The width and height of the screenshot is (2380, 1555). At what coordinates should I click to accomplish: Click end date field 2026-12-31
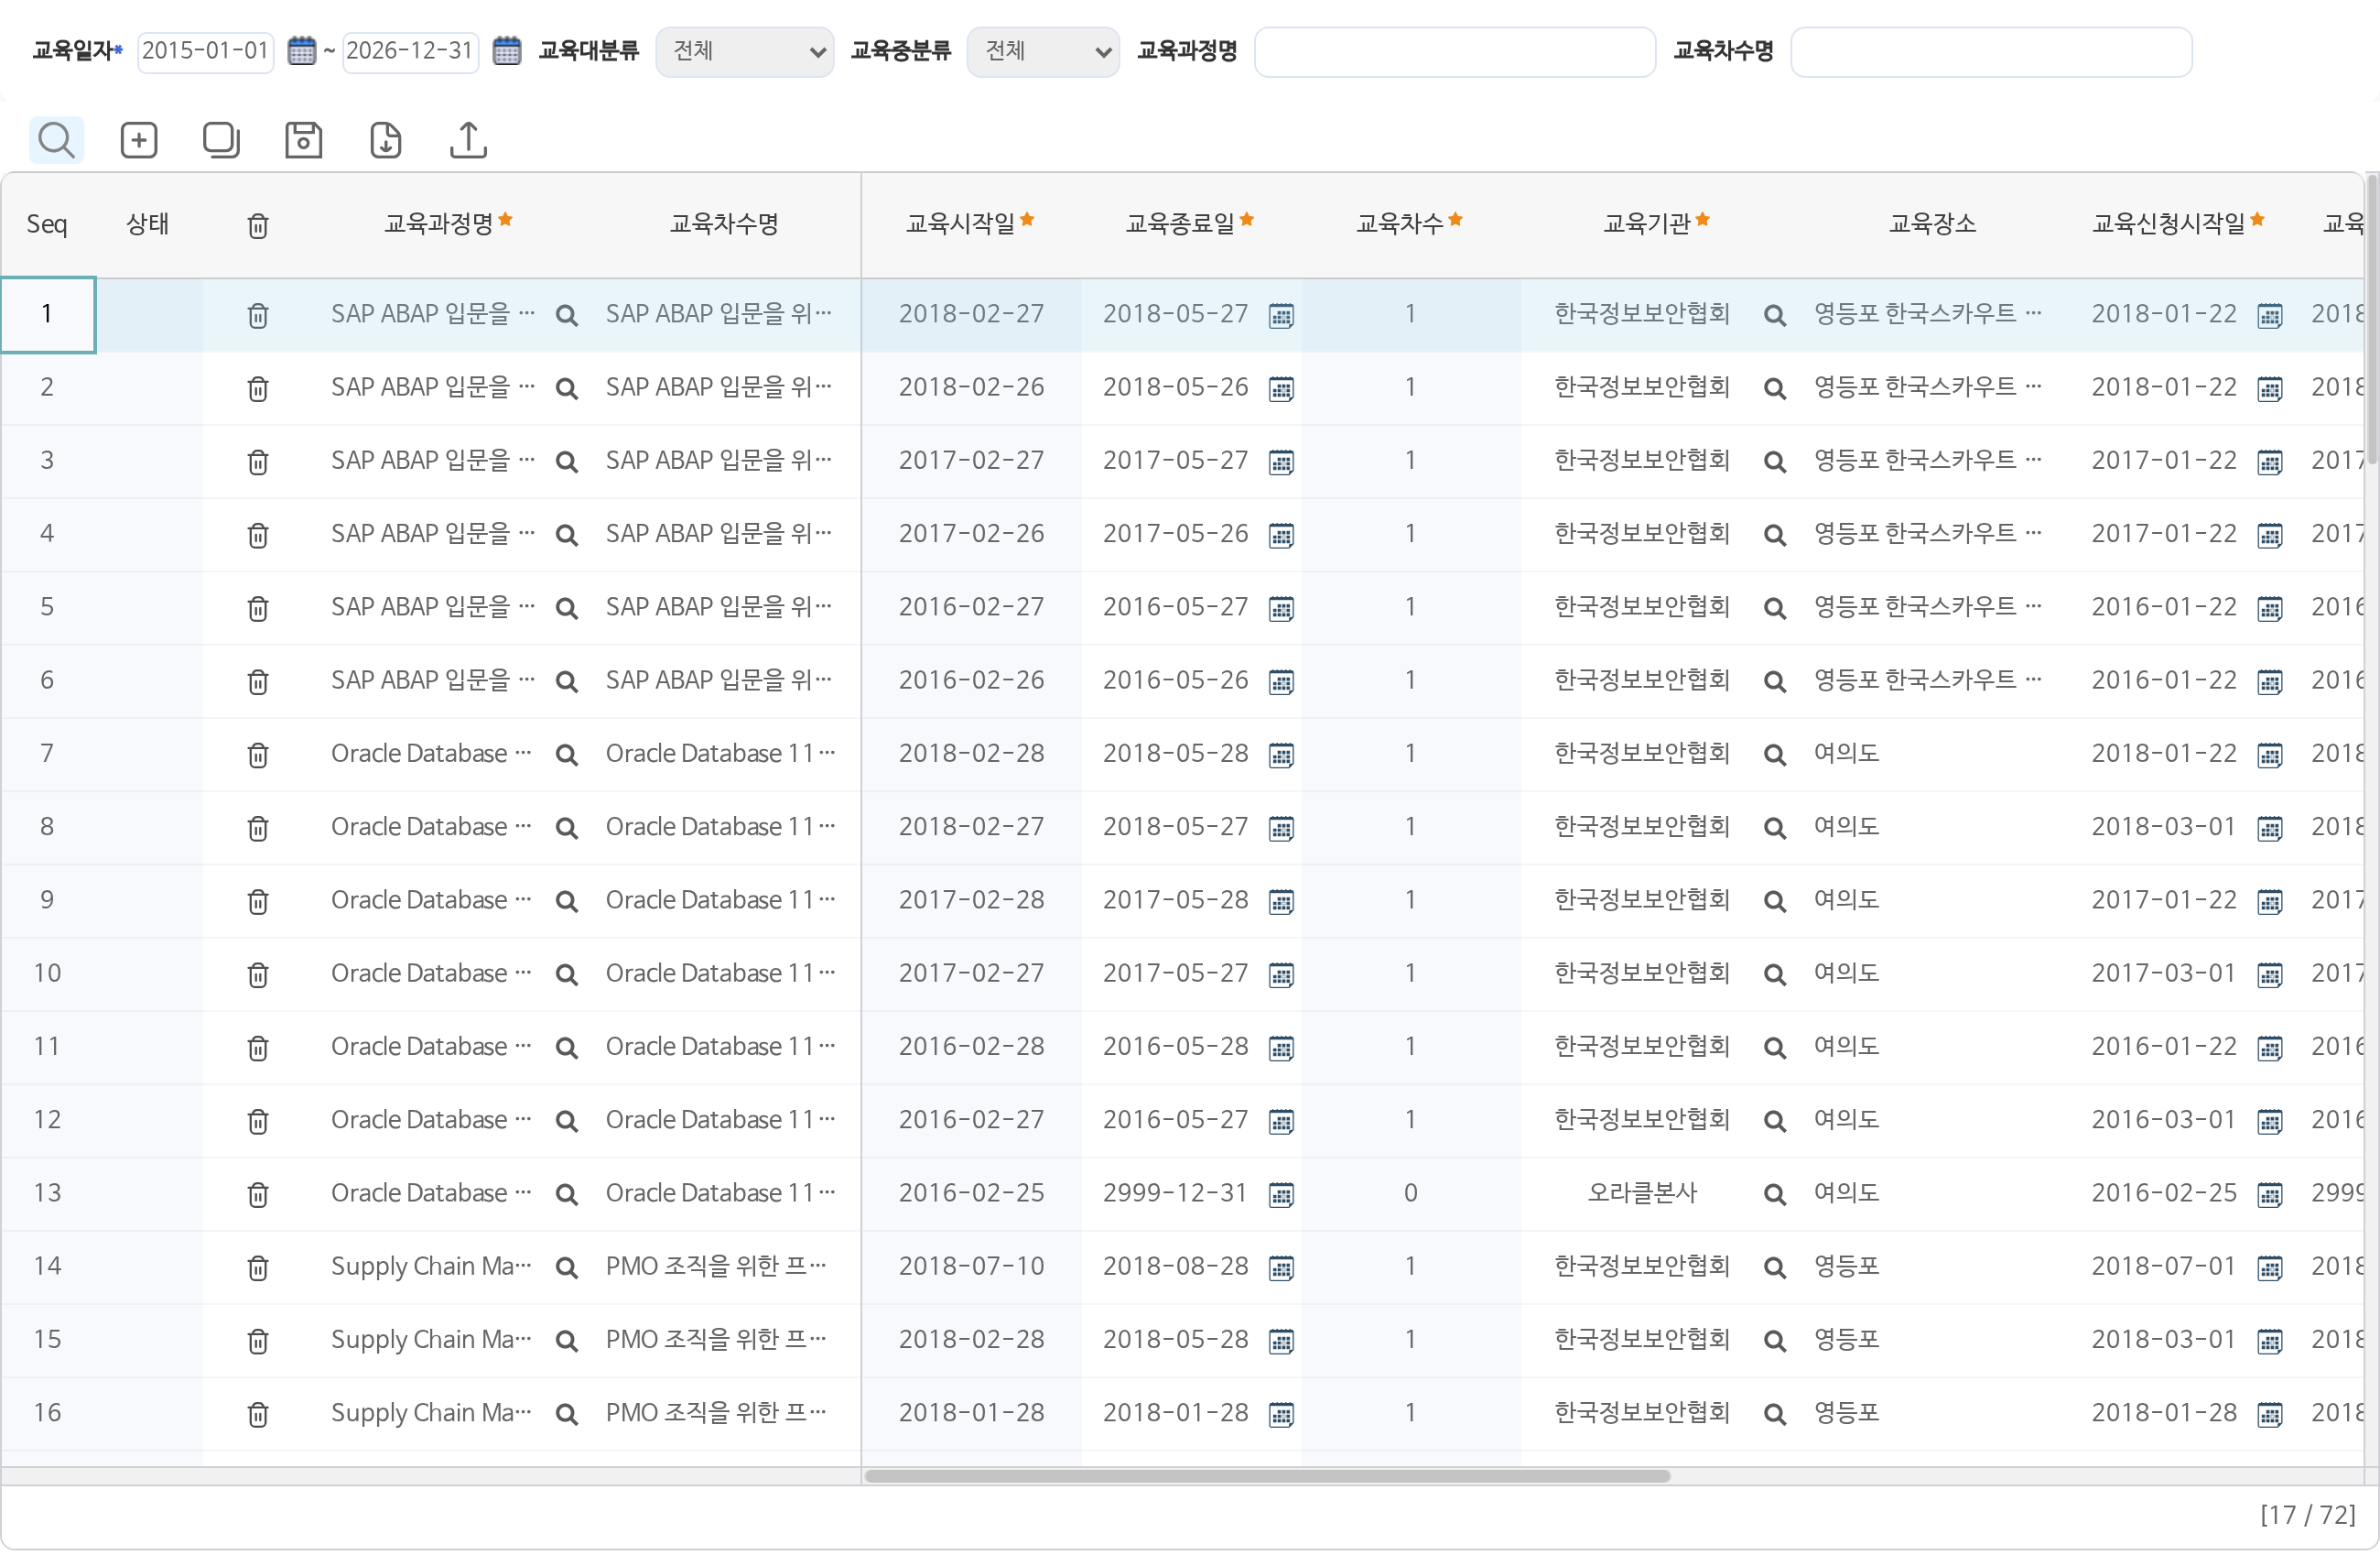410,51
